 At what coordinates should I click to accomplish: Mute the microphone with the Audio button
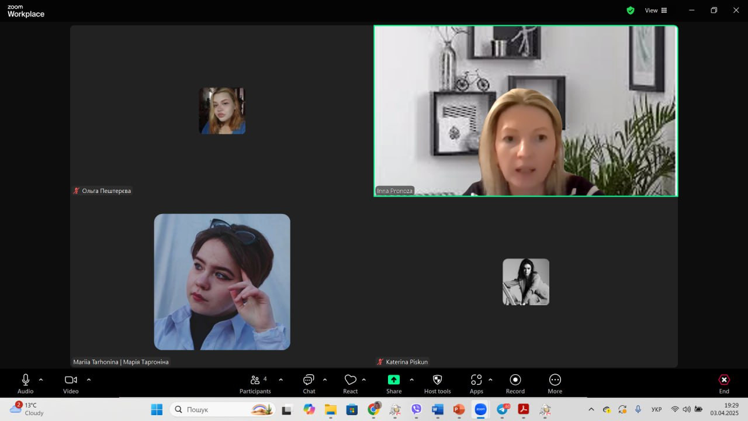click(x=25, y=384)
